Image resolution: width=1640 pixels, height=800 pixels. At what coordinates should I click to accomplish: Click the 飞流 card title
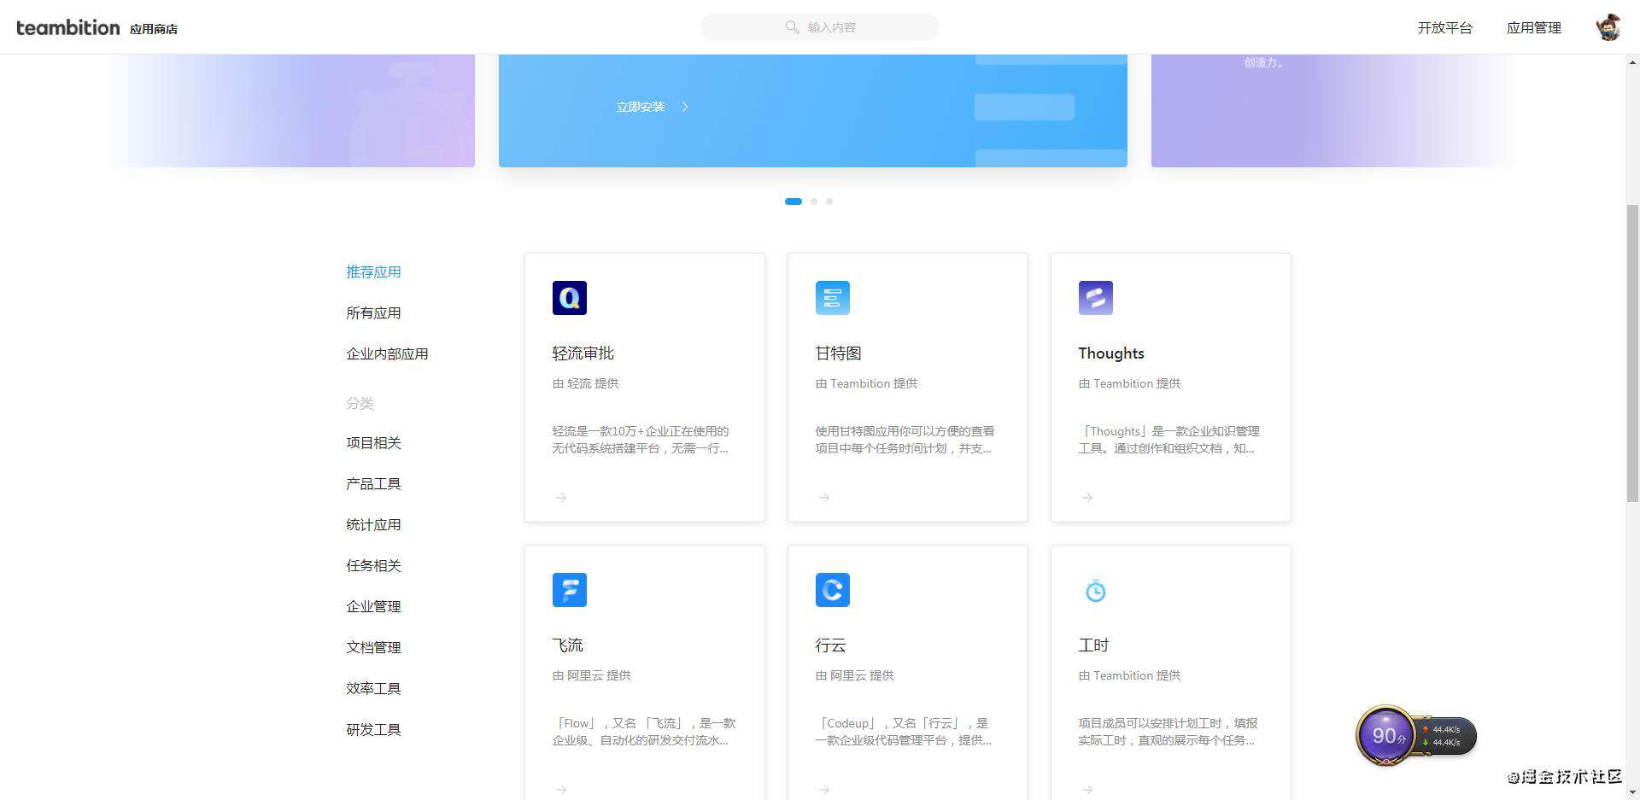tap(567, 645)
